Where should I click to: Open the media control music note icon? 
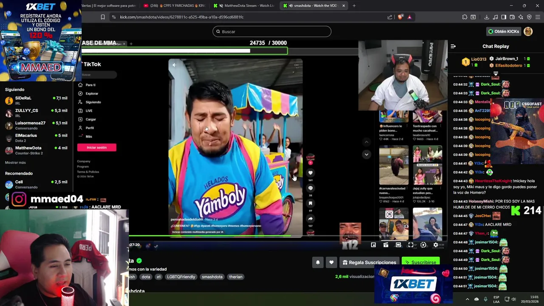point(495,17)
